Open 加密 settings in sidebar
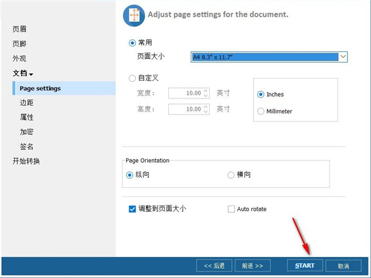This screenshot has height=278, width=371. tap(27, 132)
